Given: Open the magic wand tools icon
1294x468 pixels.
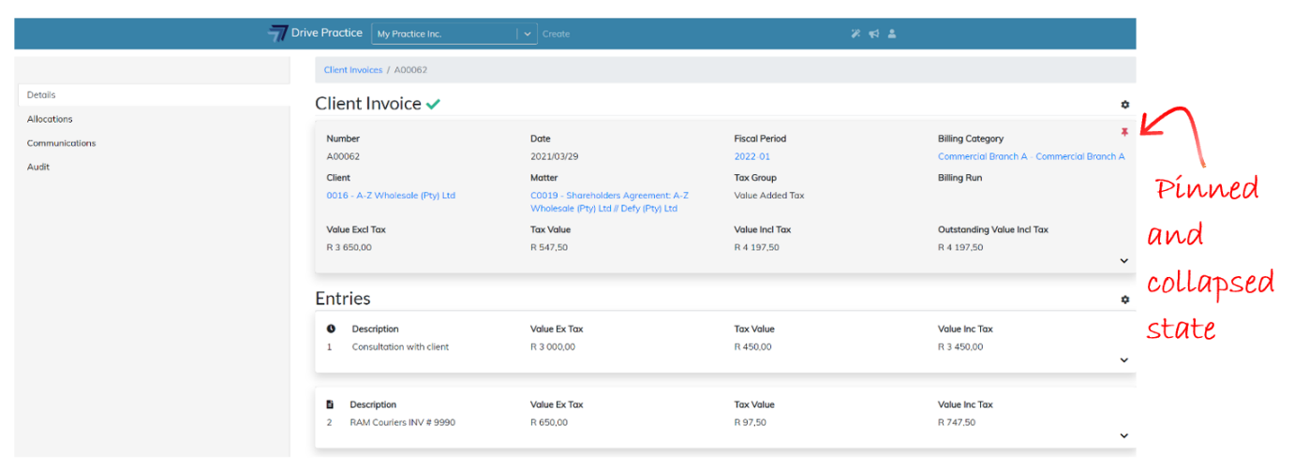Looking at the screenshot, I should tap(855, 34).
